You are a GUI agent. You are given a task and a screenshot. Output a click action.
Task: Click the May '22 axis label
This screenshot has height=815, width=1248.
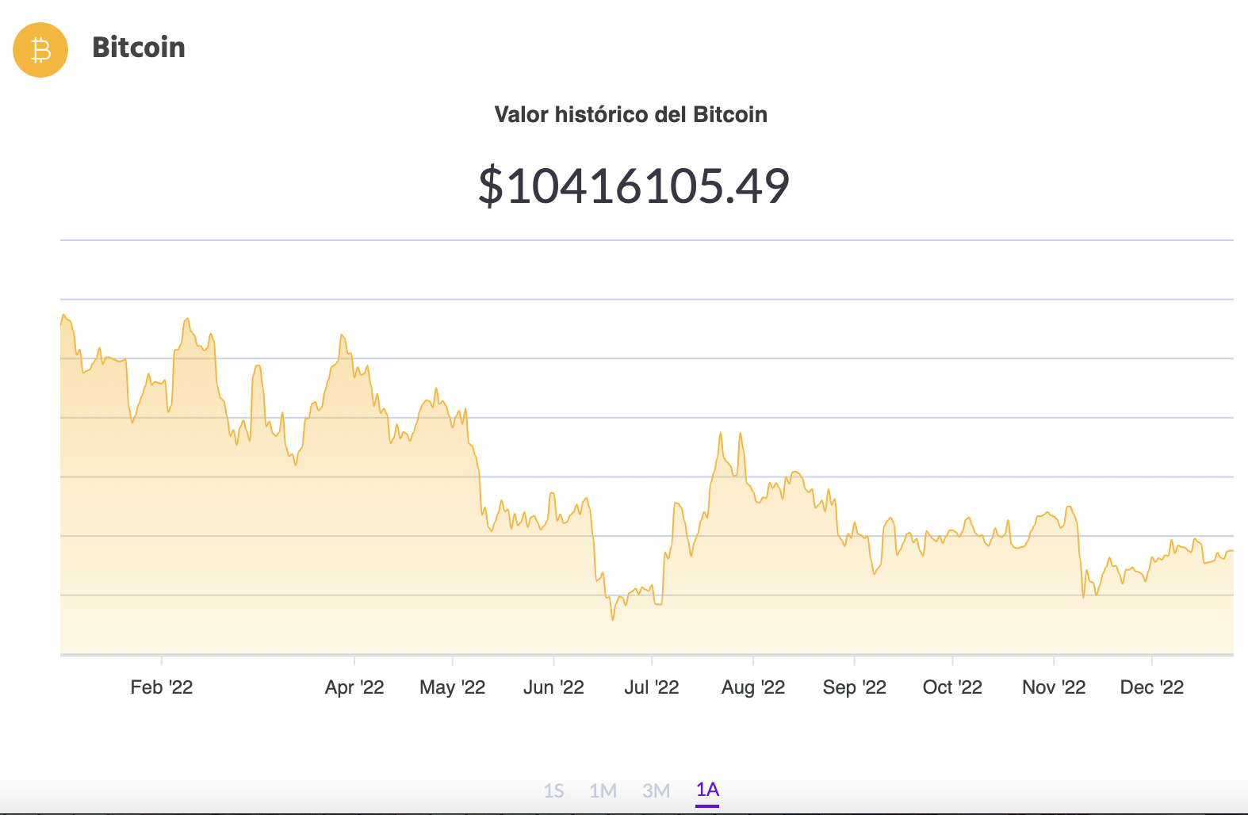[452, 687]
